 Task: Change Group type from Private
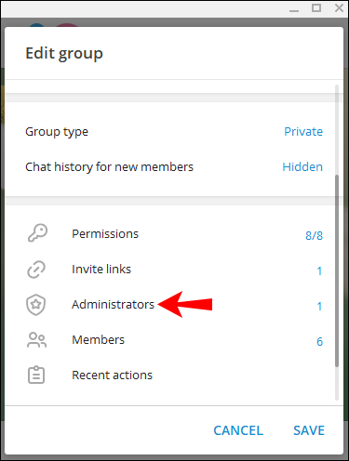[x=303, y=132]
